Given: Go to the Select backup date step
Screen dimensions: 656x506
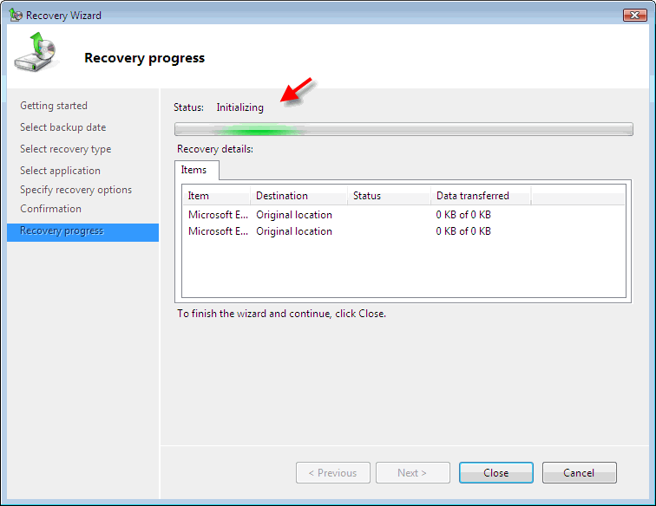Looking at the screenshot, I should coord(62,127).
